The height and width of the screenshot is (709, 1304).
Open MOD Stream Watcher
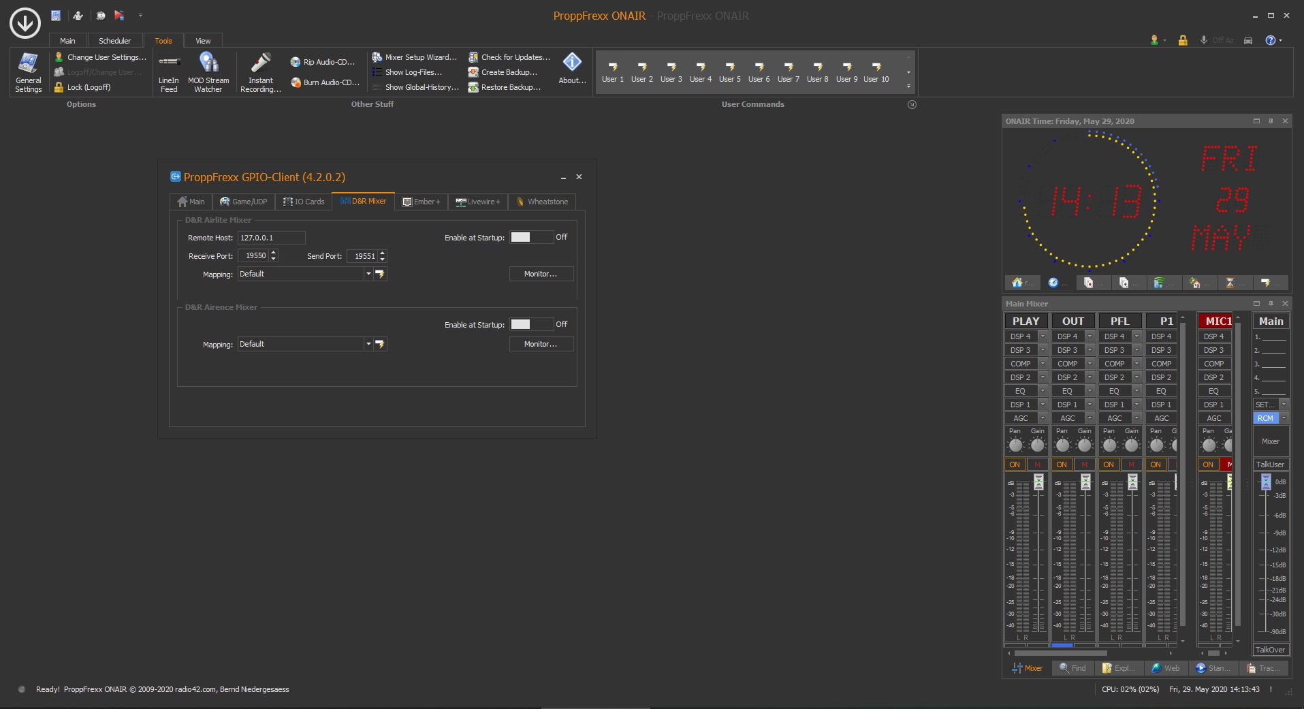208,72
